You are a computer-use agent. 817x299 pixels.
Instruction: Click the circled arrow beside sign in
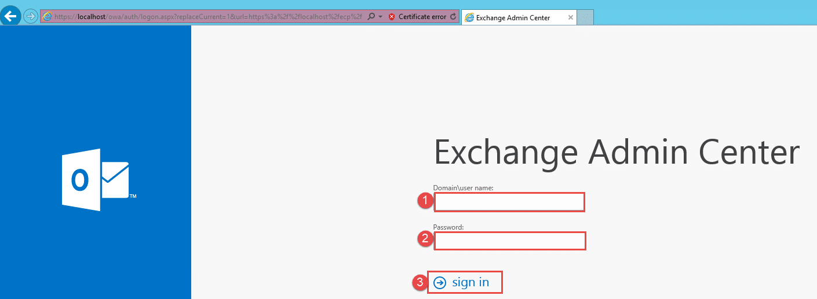coord(440,282)
